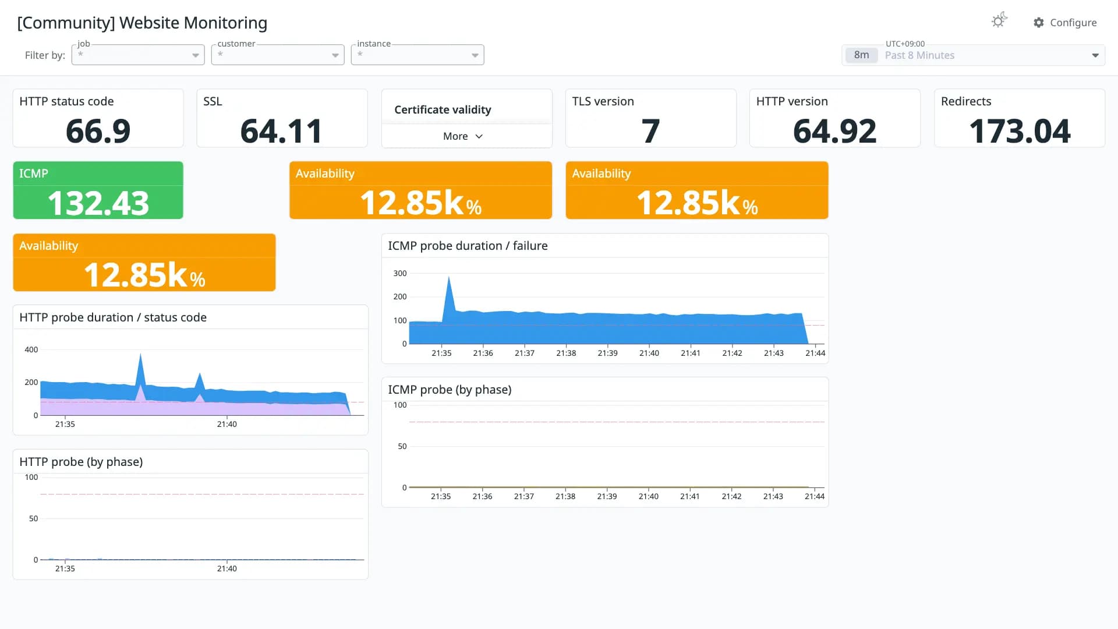Toggle the light/dark theme icon
Image resolution: width=1118 pixels, height=629 pixels.
(x=999, y=21)
